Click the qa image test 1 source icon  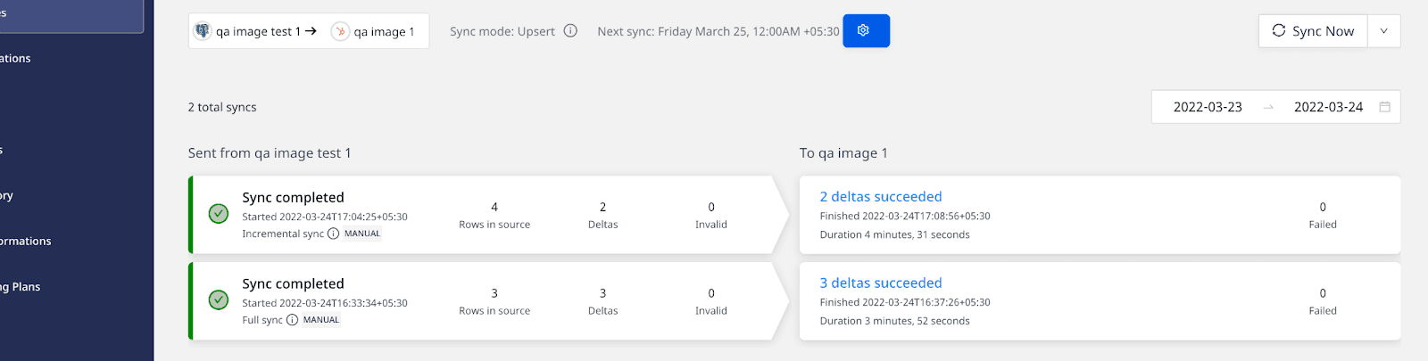click(x=203, y=31)
